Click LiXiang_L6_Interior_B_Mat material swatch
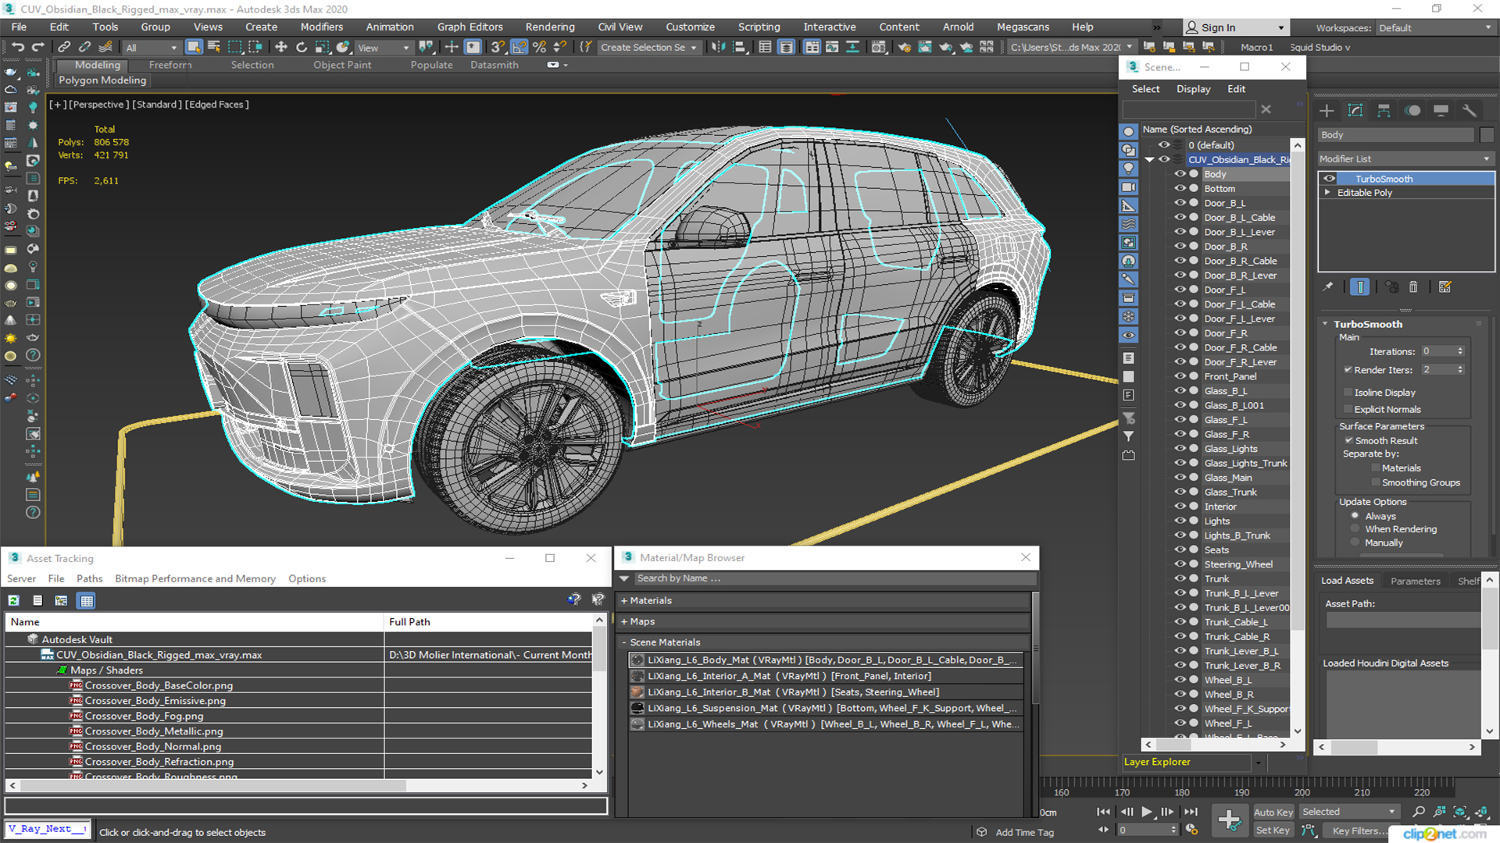This screenshot has height=843, width=1500. point(637,692)
